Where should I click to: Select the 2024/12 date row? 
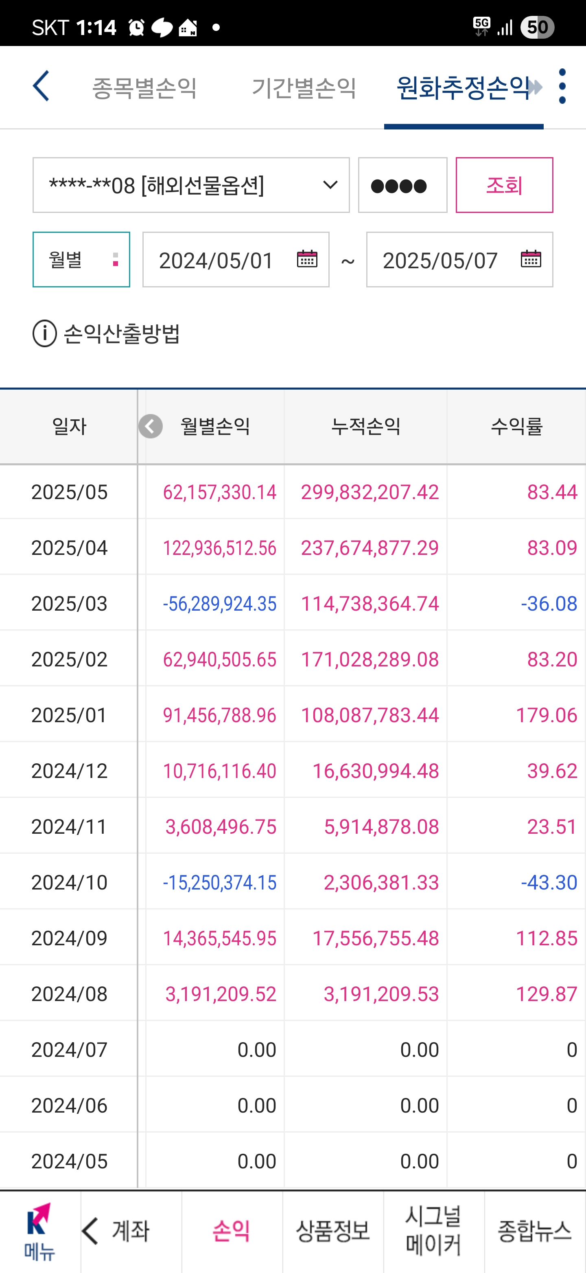click(x=69, y=771)
